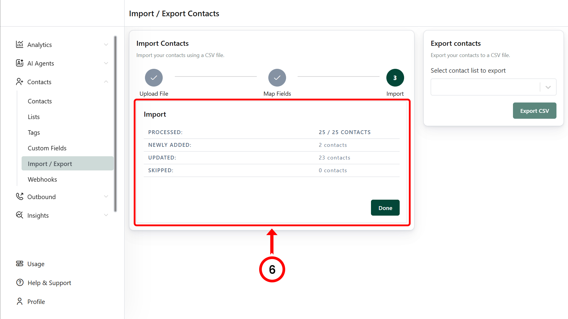Viewport: 568px width, 319px height.
Task: Expand the Analytics menu chevron
Action: click(x=106, y=45)
